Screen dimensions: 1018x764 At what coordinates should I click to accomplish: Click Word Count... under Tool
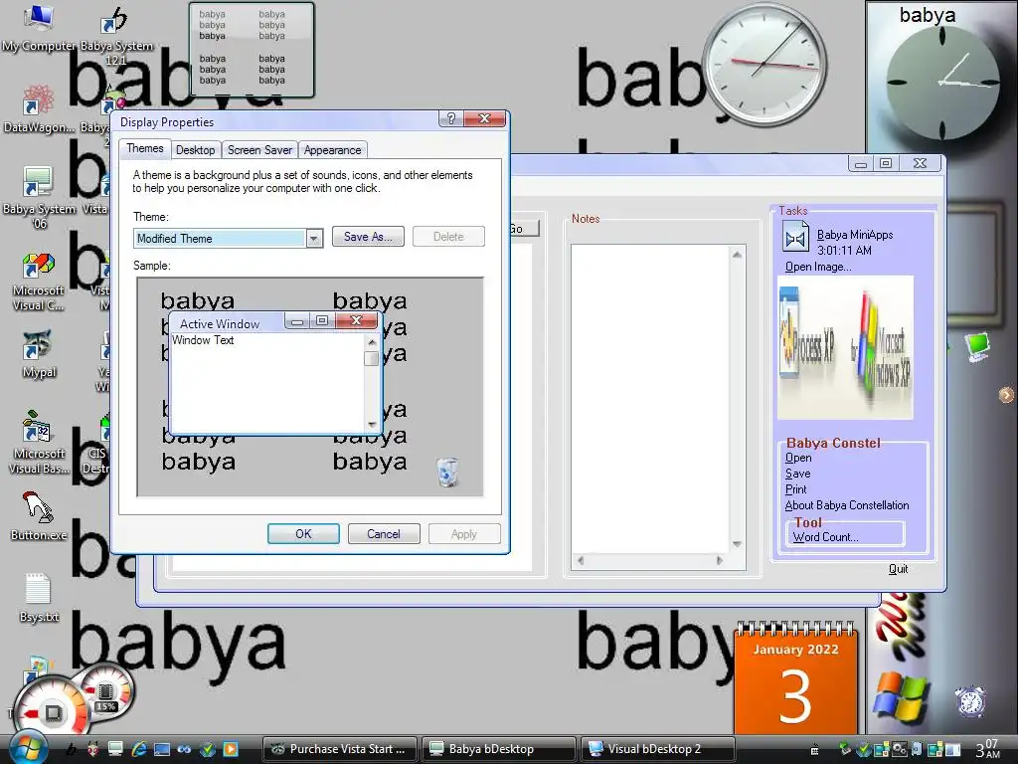[x=825, y=537]
